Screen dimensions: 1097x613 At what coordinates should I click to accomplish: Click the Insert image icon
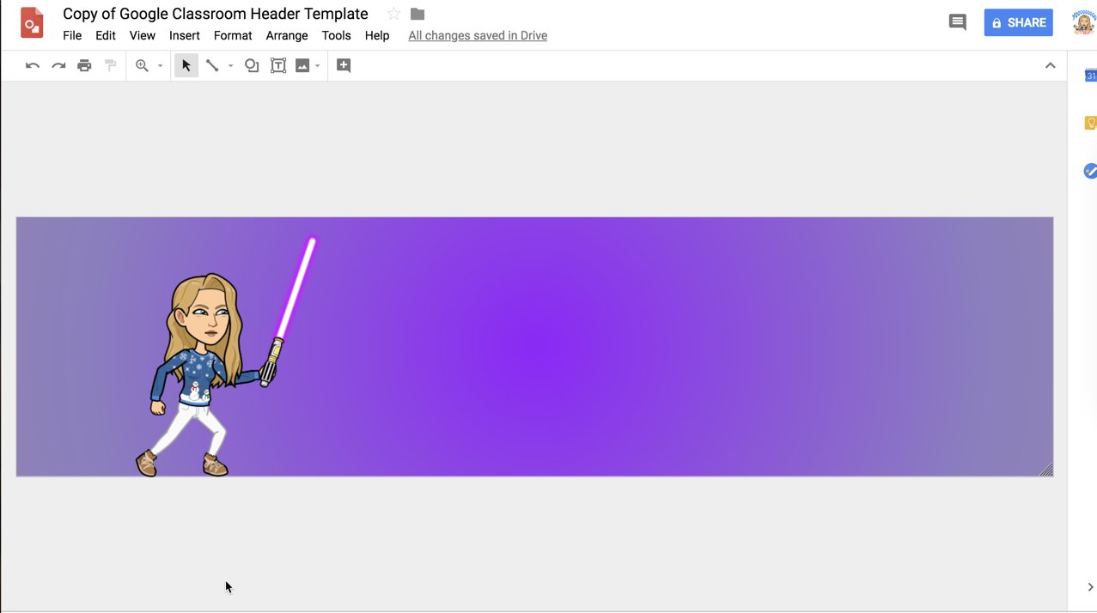(x=302, y=65)
